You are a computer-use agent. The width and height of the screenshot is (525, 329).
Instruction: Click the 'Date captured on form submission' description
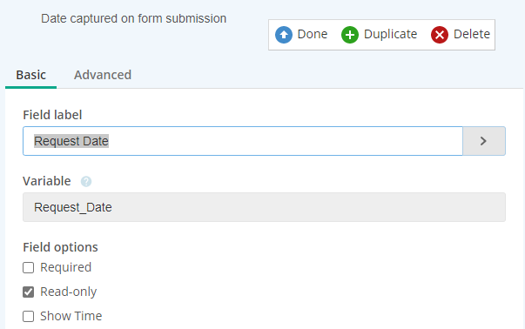click(133, 19)
